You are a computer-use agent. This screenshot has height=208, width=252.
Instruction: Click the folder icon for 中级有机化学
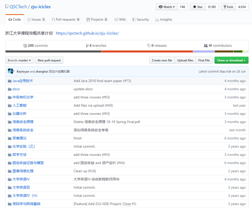coord(10,97)
